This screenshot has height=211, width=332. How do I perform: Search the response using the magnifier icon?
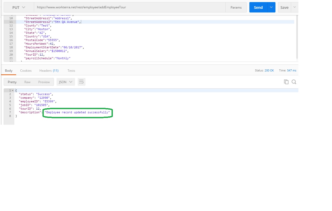tap(294, 82)
